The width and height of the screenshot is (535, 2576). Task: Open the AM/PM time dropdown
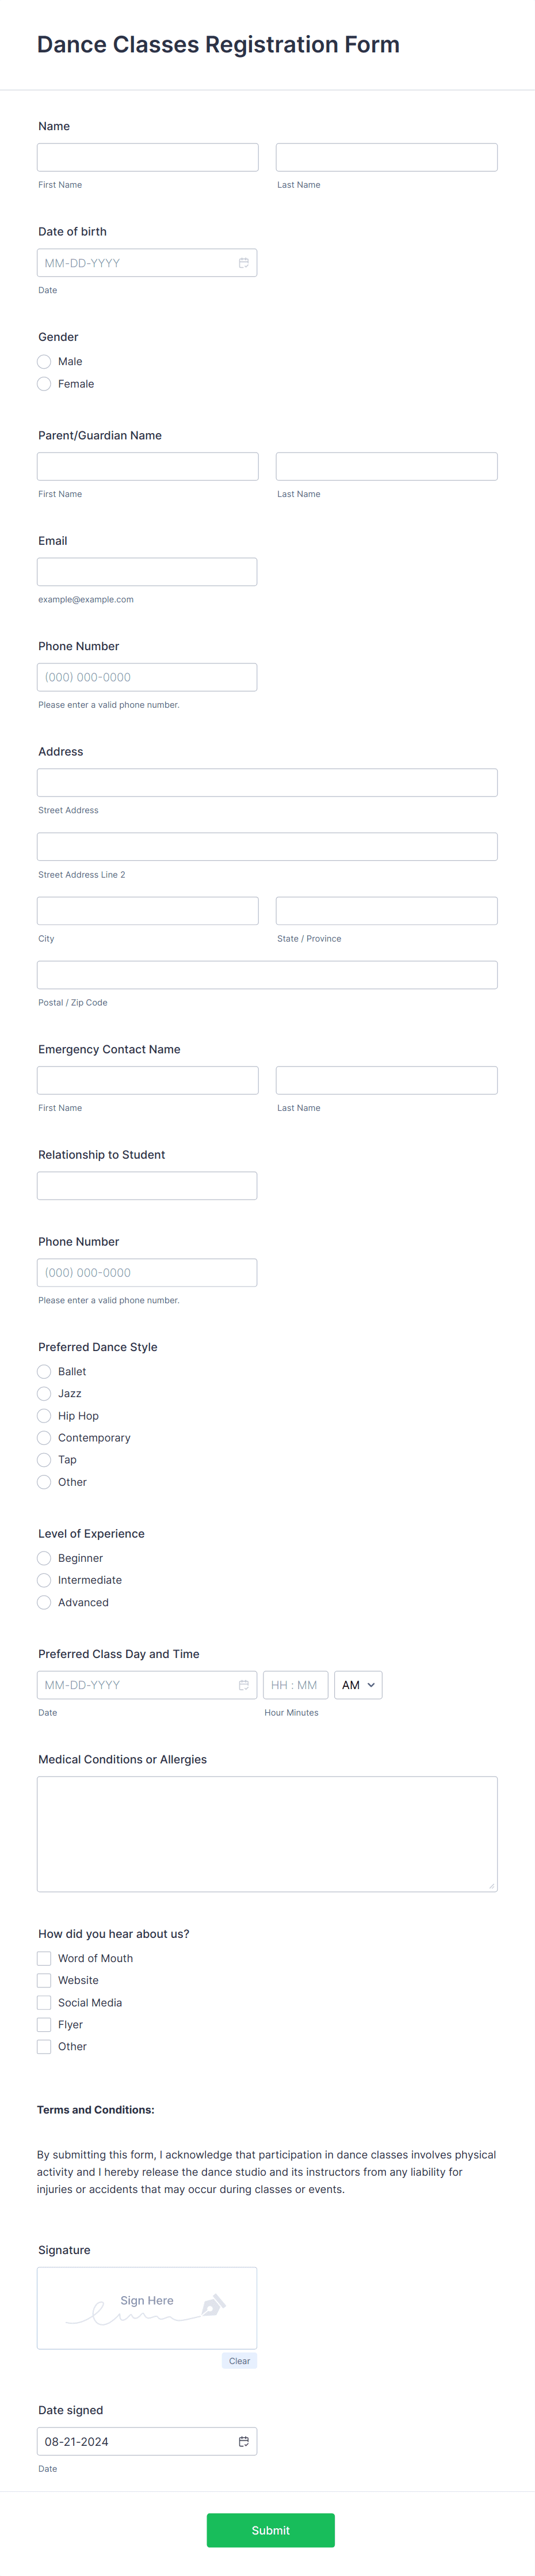(357, 1685)
